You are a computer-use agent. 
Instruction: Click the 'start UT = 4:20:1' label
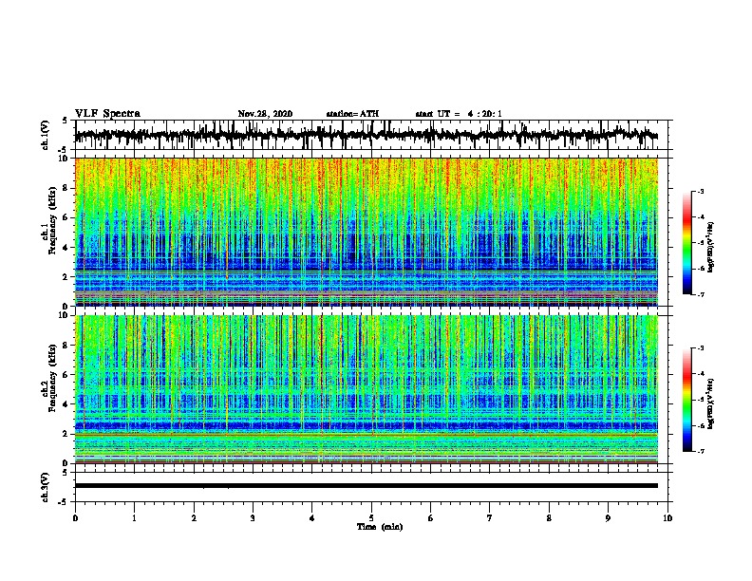pos(459,114)
